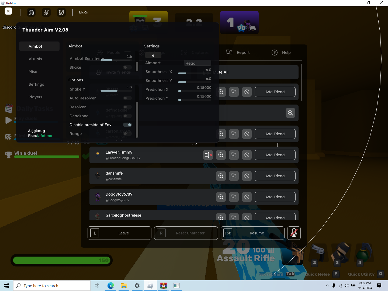Image resolution: width=388 pixels, height=291 pixels.
Task: Block dansmife with the circle-slash icon
Action: (x=247, y=176)
